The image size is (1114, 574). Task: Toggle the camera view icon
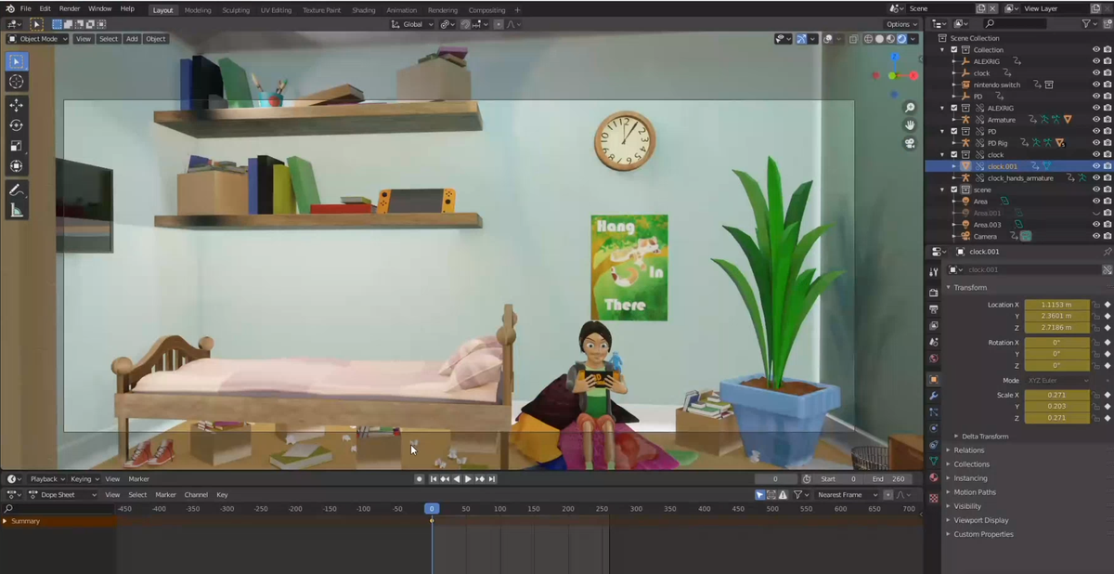pyautogui.click(x=910, y=143)
